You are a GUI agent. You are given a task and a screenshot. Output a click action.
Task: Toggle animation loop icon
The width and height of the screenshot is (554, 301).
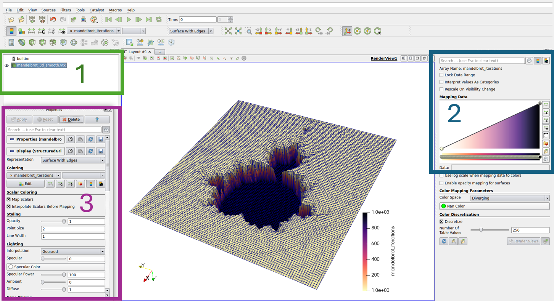(x=159, y=19)
